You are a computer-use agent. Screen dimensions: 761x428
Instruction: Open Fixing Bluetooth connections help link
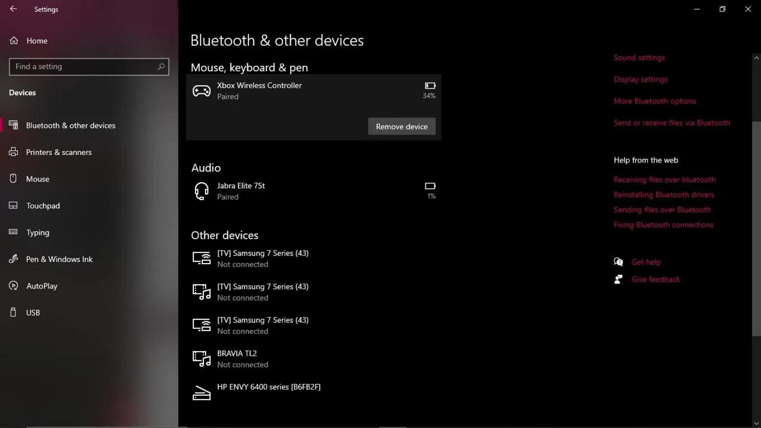pyautogui.click(x=663, y=225)
